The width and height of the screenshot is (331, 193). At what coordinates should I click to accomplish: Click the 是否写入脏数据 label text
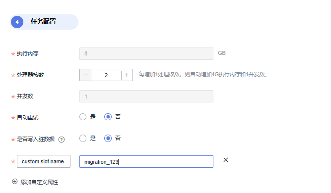pyautogui.click(x=36, y=139)
